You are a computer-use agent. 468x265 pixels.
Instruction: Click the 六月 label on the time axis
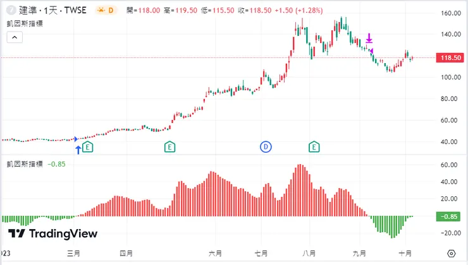click(x=215, y=254)
